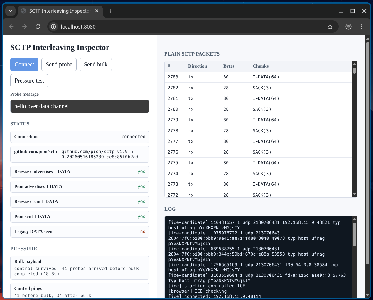
Task: Click the Direction column header
Action: [198, 66]
